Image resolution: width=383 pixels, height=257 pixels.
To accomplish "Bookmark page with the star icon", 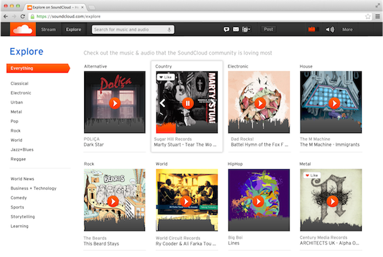I will pyautogui.click(x=368, y=16).
